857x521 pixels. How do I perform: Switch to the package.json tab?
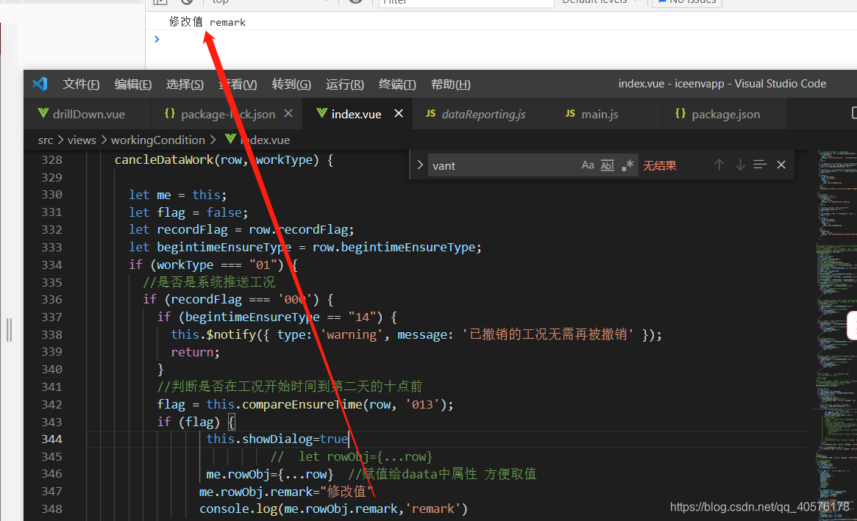[x=725, y=114]
